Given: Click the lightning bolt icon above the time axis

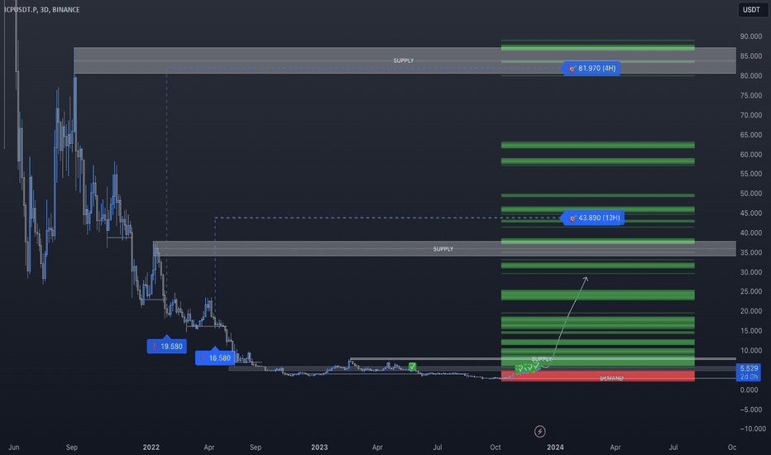Looking at the screenshot, I should 540,431.
